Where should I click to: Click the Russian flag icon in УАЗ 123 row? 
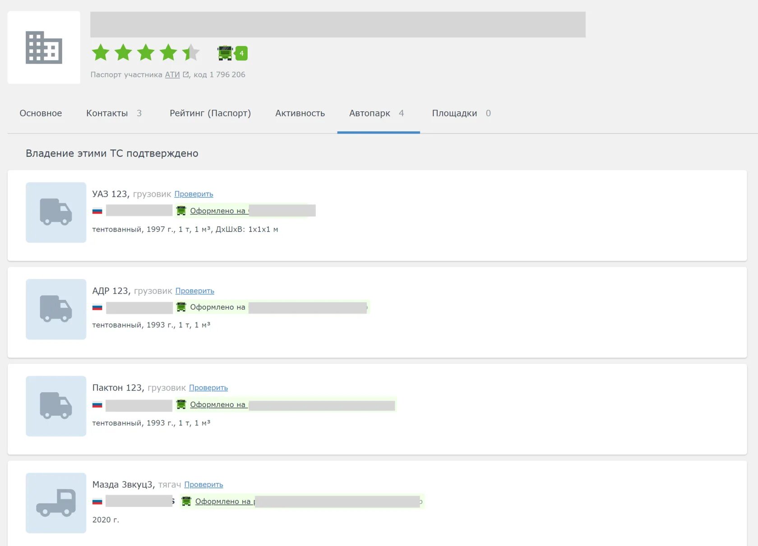click(97, 211)
